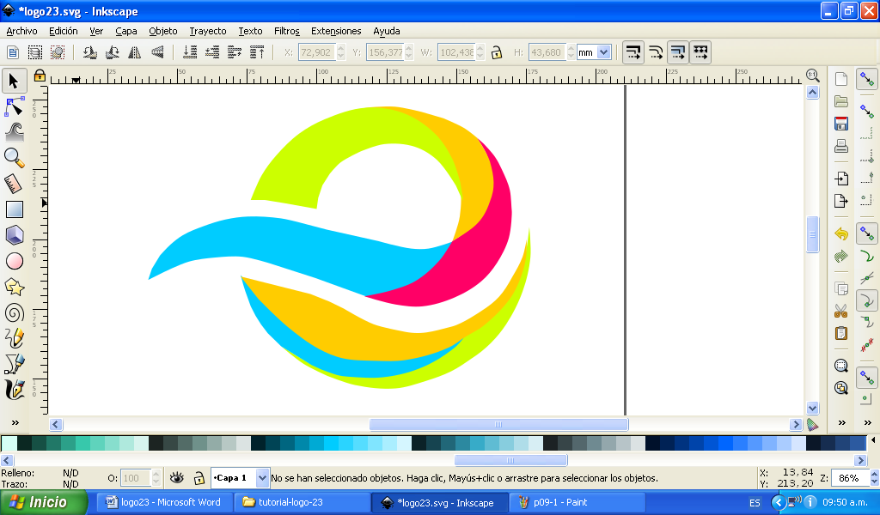The image size is (880, 515).
Task: Select the Zoom magnifier tool
Action: click(x=14, y=158)
